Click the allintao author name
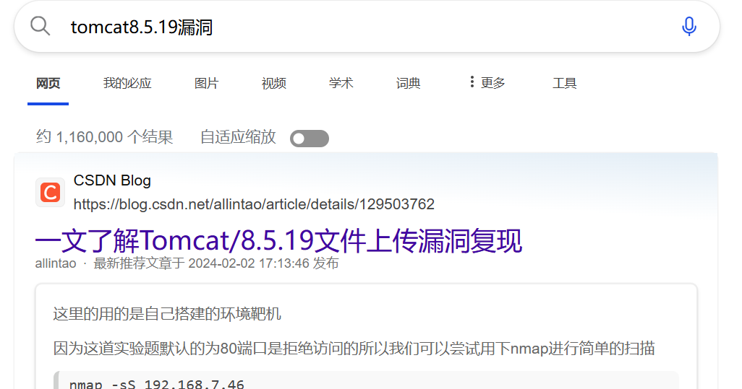This screenshot has width=742, height=389. tap(56, 263)
